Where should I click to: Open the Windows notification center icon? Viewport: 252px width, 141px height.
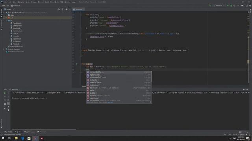(x=248, y=138)
